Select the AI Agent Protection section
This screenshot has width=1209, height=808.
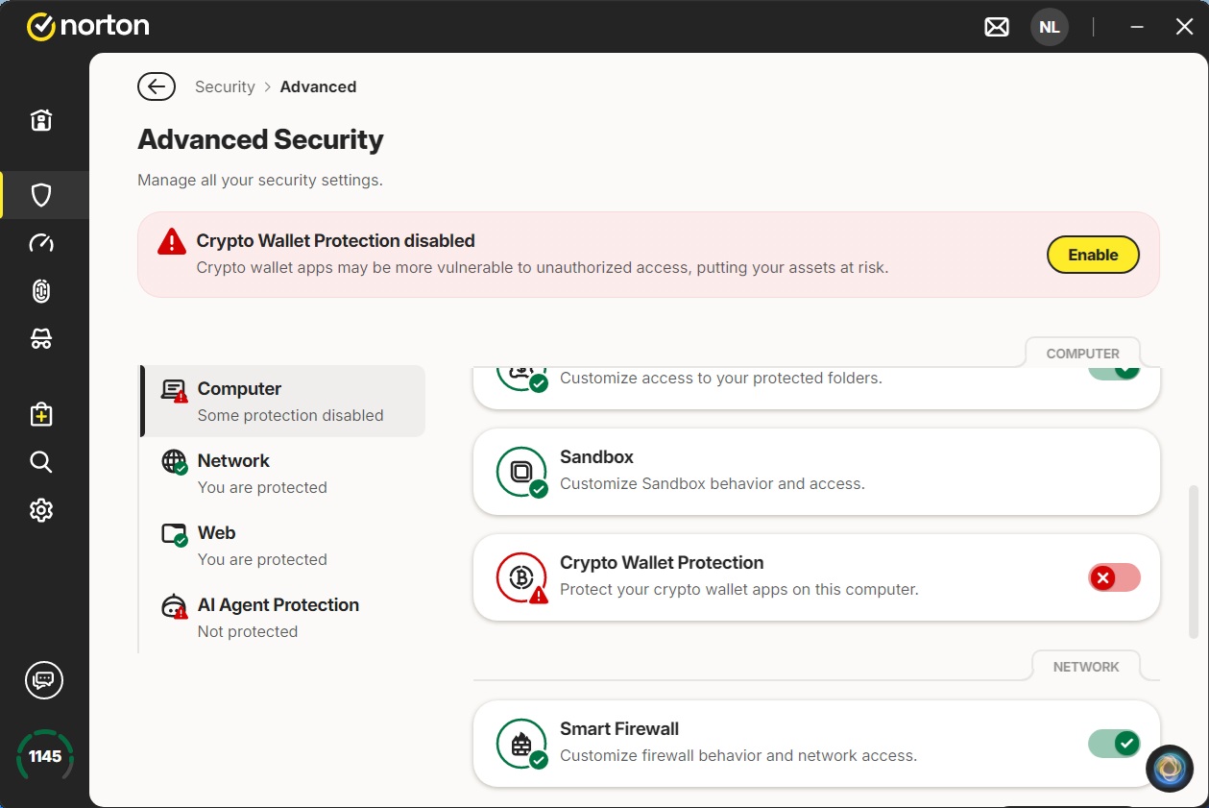(x=283, y=617)
